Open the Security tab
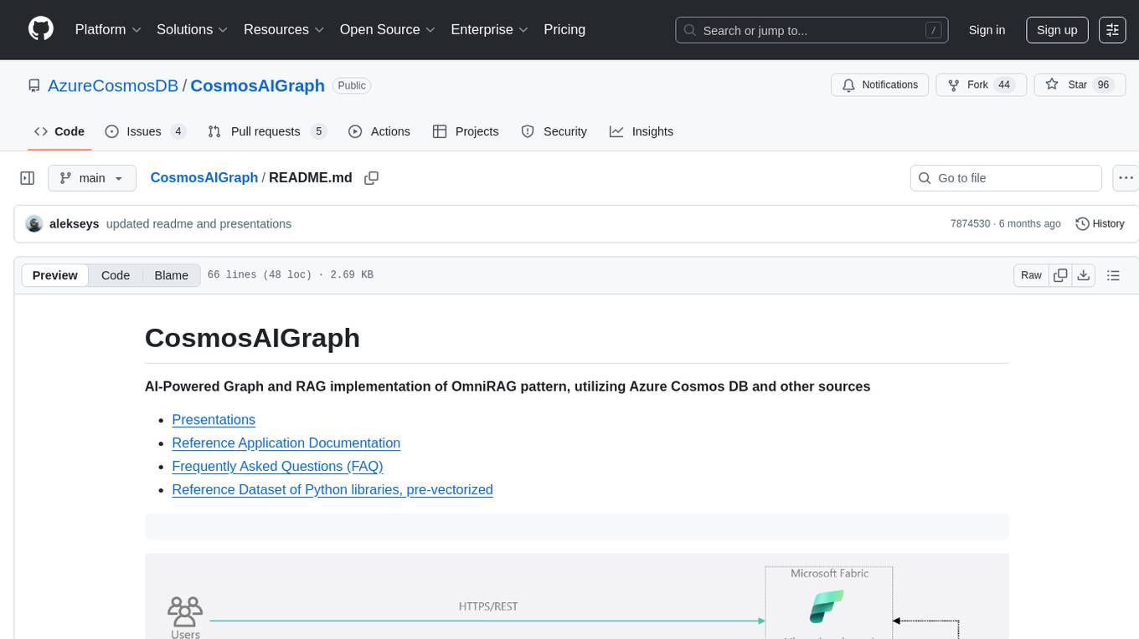 coord(554,131)
